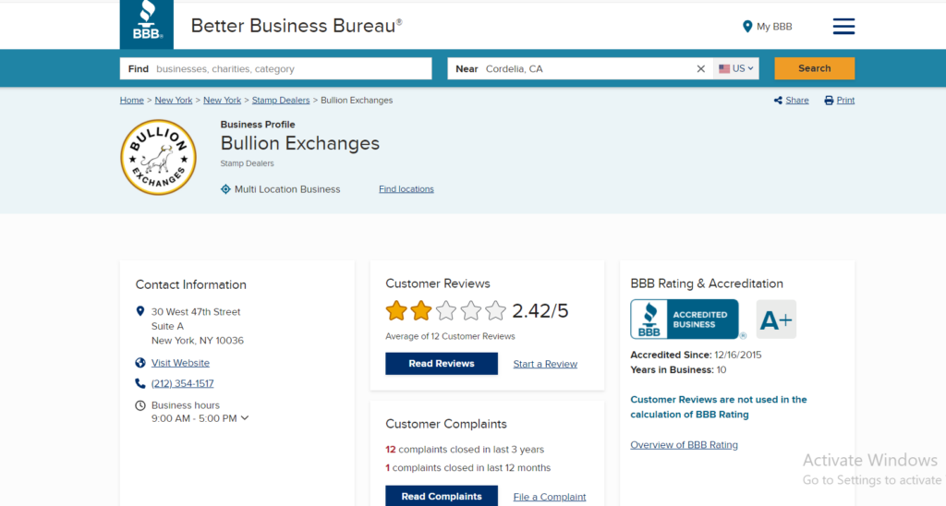Click the phone handset icon
Screen dimensions: 946x506
pyautogui.click(x=140, y=383)
